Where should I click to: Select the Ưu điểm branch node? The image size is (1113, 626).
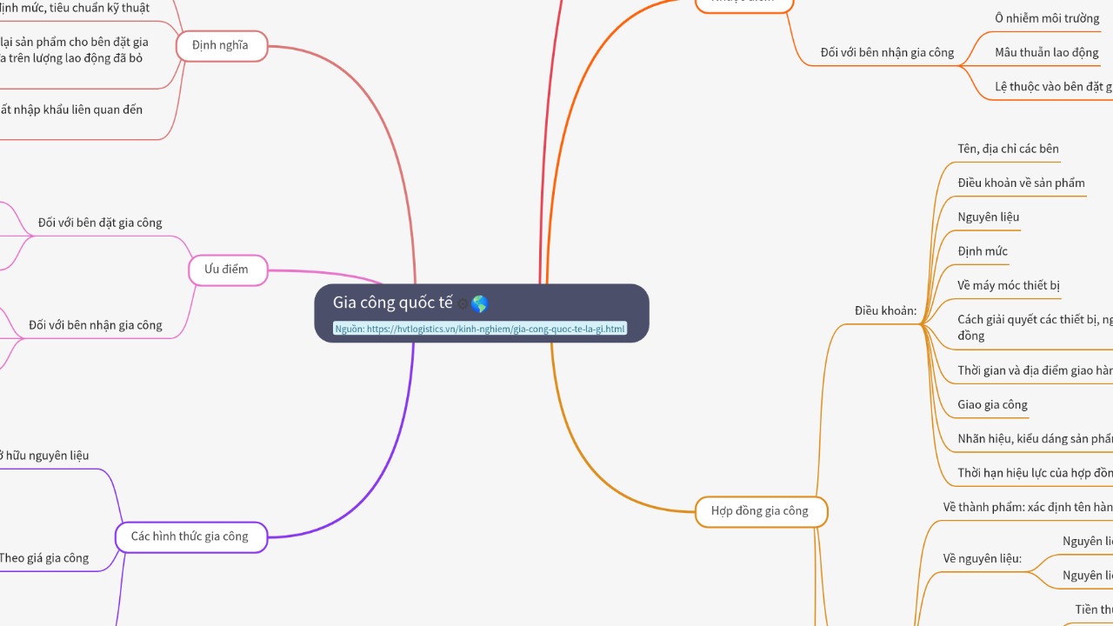228,270
